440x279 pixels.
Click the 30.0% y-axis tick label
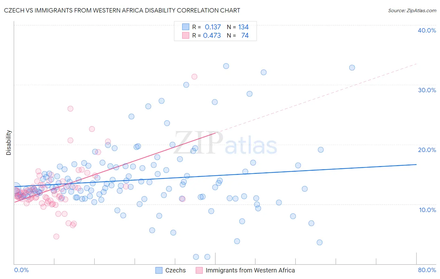click(427, 90)
